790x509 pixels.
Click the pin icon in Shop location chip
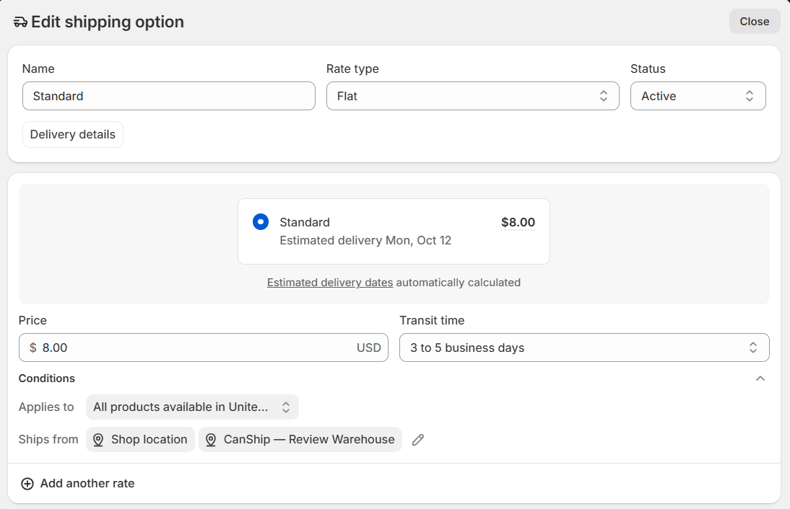(98, 440)
